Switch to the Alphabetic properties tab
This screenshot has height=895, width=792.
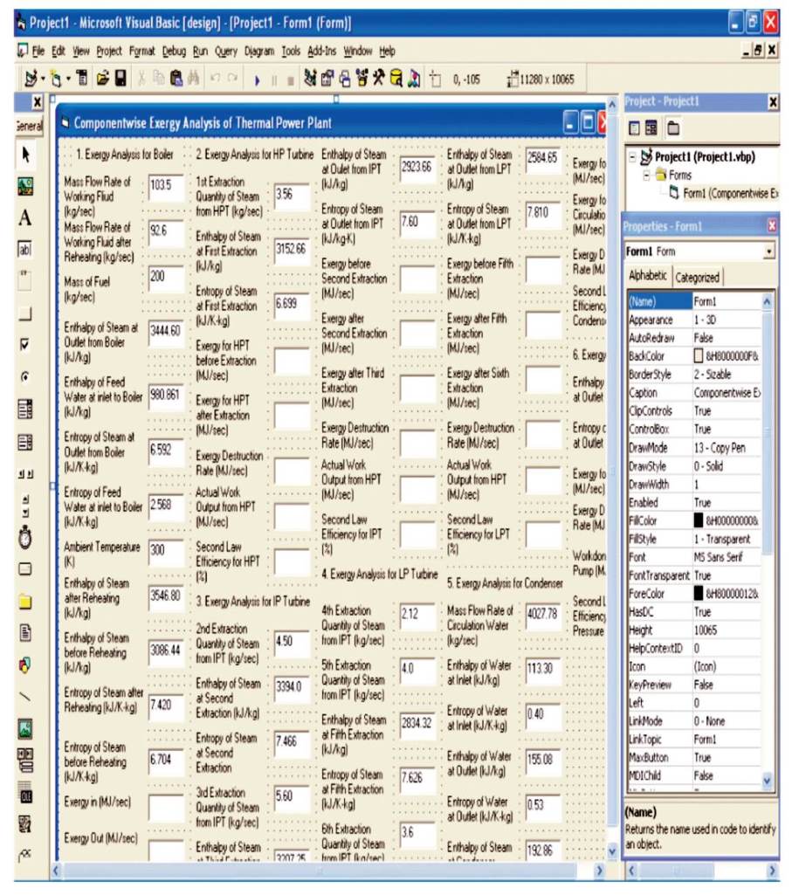click(648, 276)
